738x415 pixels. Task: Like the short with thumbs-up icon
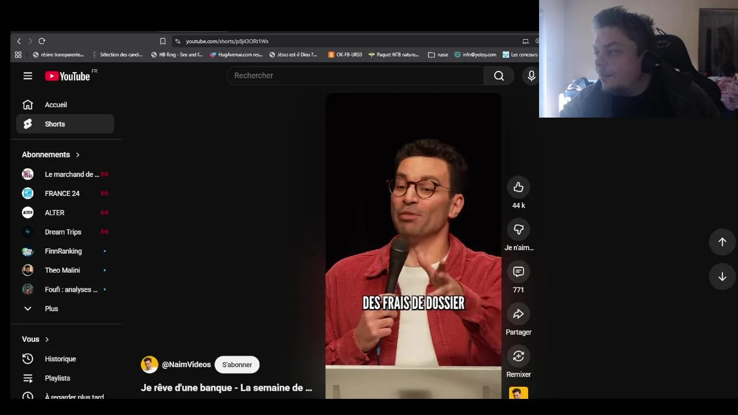coord(518,187)
